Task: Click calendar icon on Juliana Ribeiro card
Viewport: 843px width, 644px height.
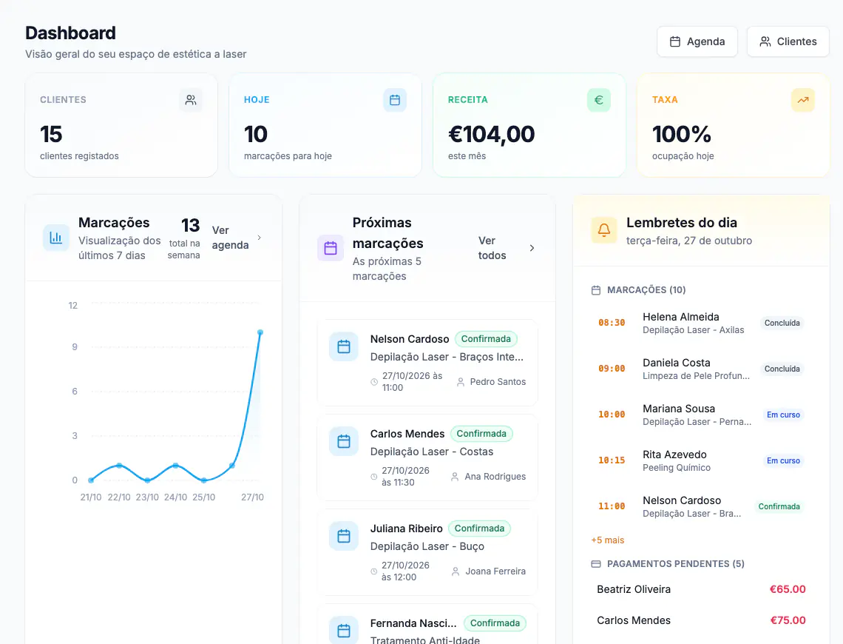Action: pos(344,536)
